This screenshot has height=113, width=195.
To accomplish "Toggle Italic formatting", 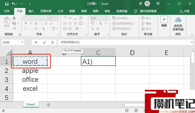I will (31, 23).
